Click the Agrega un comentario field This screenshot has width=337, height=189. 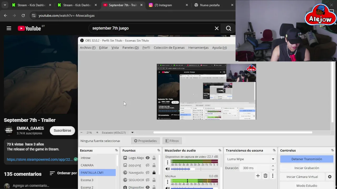pos(31,186)
